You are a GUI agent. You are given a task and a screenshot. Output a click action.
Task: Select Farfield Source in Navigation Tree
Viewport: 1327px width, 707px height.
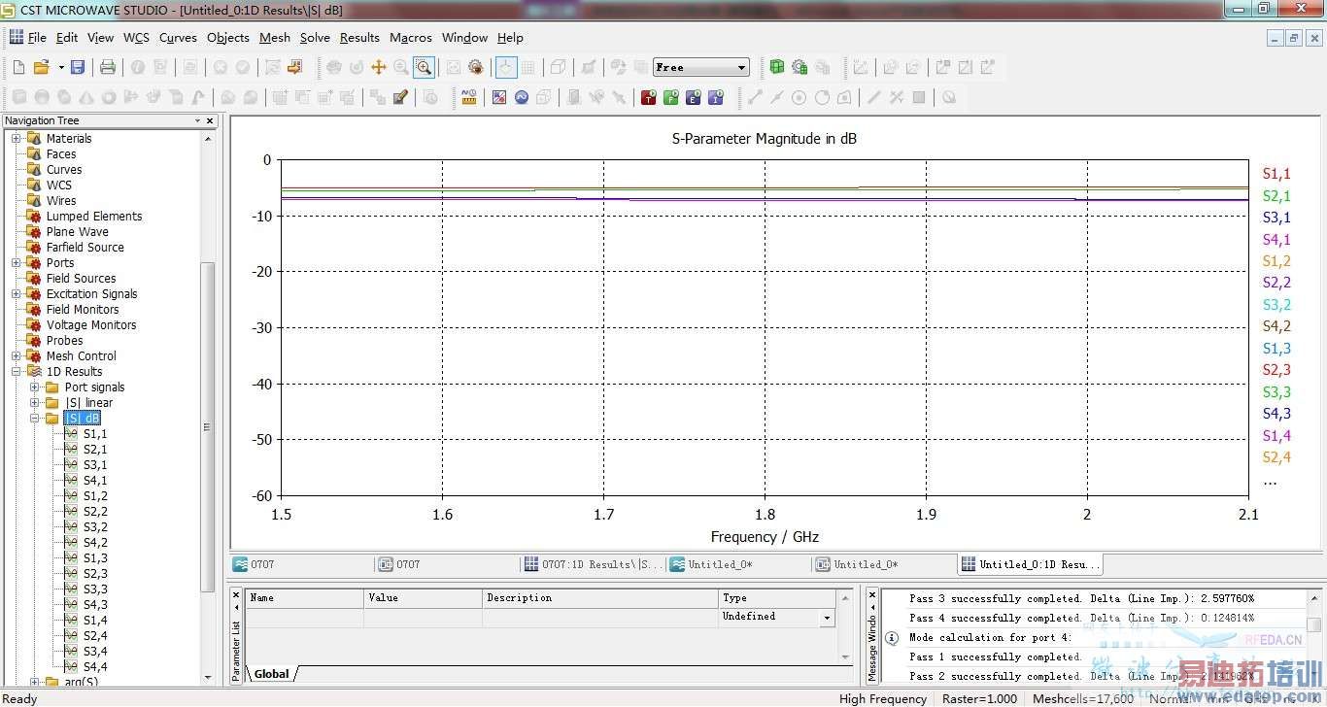click(85, 248)
